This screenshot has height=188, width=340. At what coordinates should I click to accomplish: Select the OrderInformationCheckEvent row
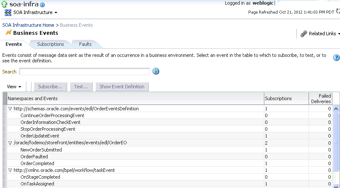169,122
